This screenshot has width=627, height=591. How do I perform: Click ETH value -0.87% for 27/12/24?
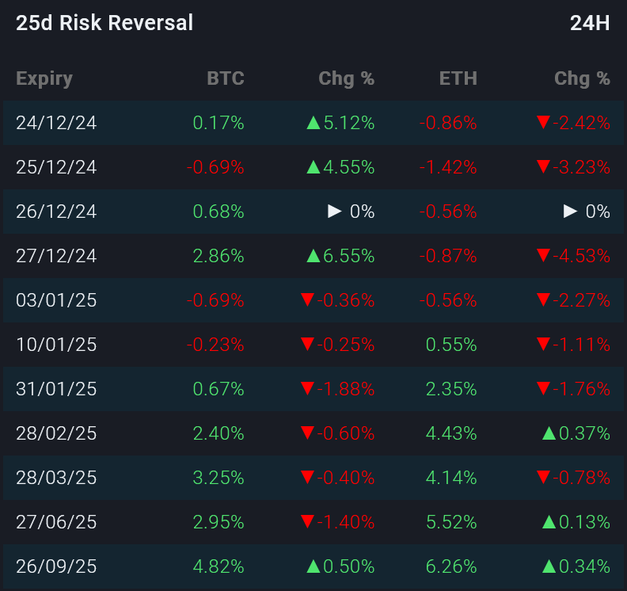coord(448,256)
